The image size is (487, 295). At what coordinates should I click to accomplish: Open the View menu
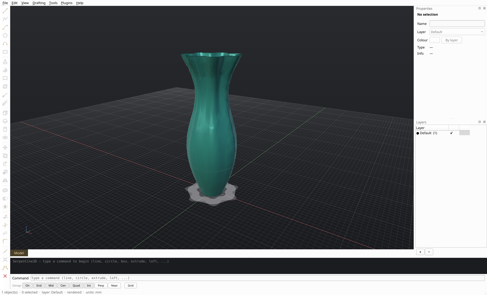click(25, 3)
